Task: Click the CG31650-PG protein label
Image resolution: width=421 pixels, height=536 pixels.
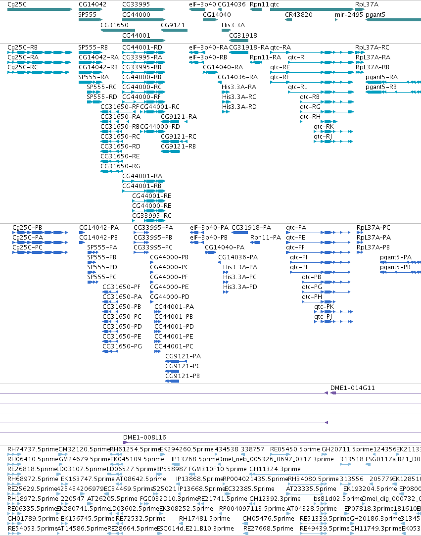Action: coord(122,346)
